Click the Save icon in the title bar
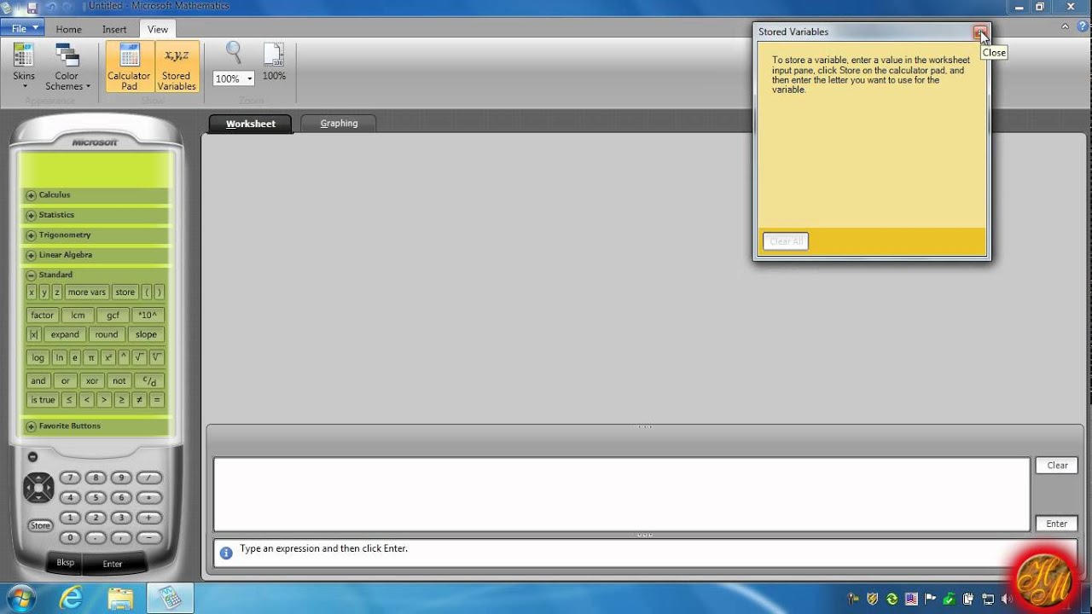Screen dimensions: 1092x614 [x=32, y=7]
